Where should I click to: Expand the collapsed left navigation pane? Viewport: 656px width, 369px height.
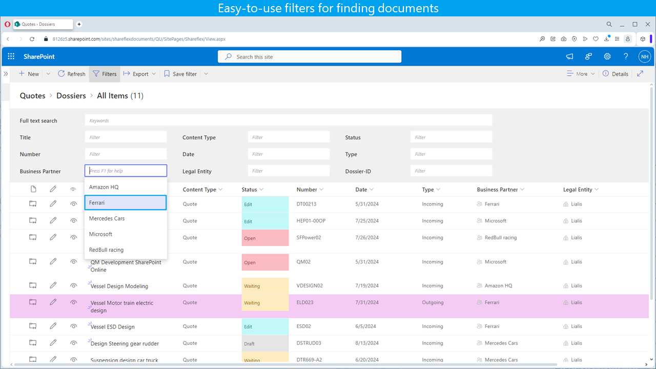coord(6,74)
